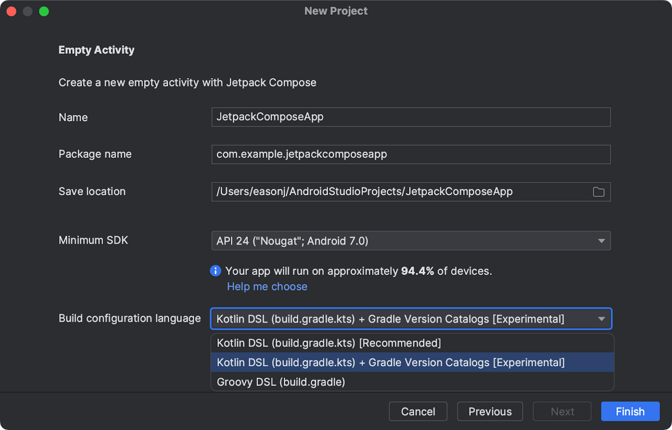The image size is (672, 430).
Task: Select Groovy DSL (build.gradle) option
Action: pyautogui.click(x=281, y=382)
